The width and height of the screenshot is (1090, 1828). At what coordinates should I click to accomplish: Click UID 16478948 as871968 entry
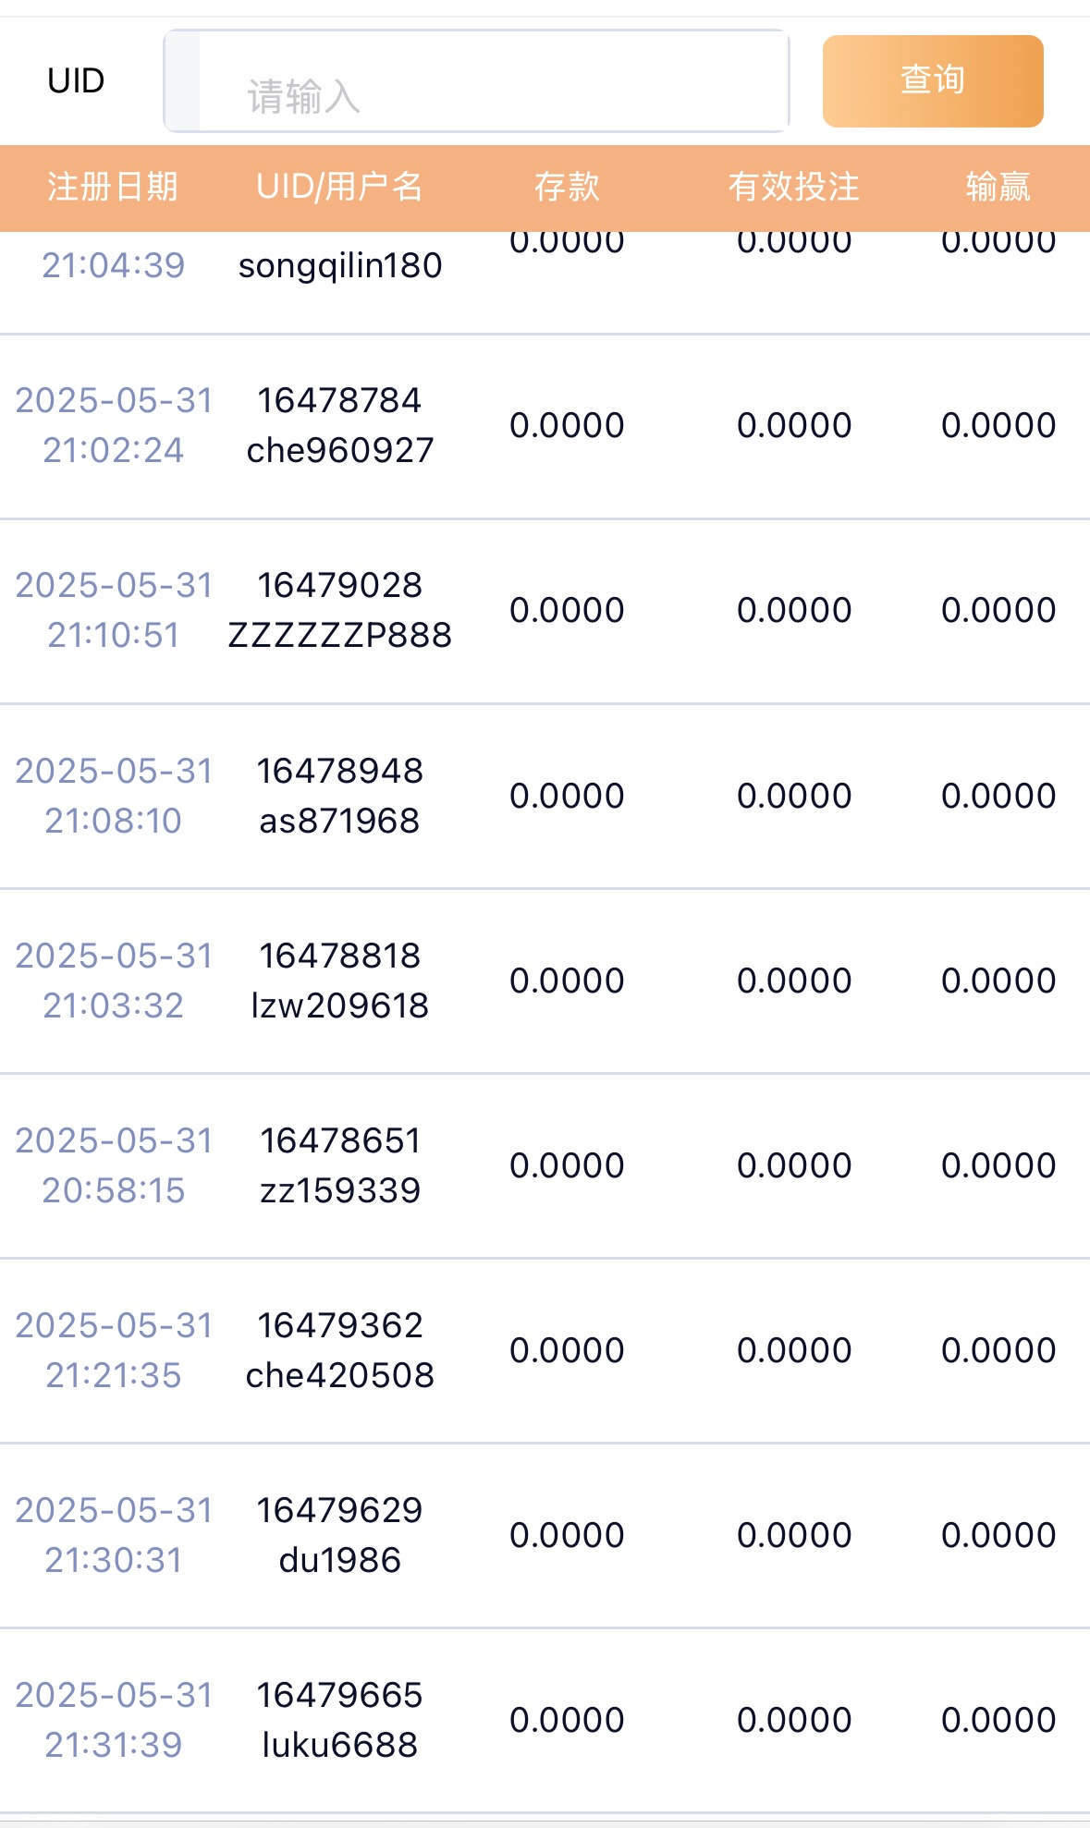click(339, 796)
